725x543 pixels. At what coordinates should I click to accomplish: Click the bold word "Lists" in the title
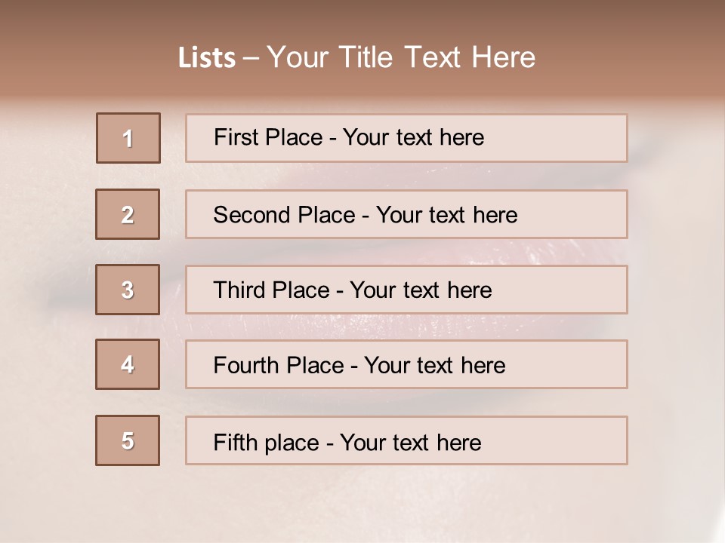(x=207, y=58)
